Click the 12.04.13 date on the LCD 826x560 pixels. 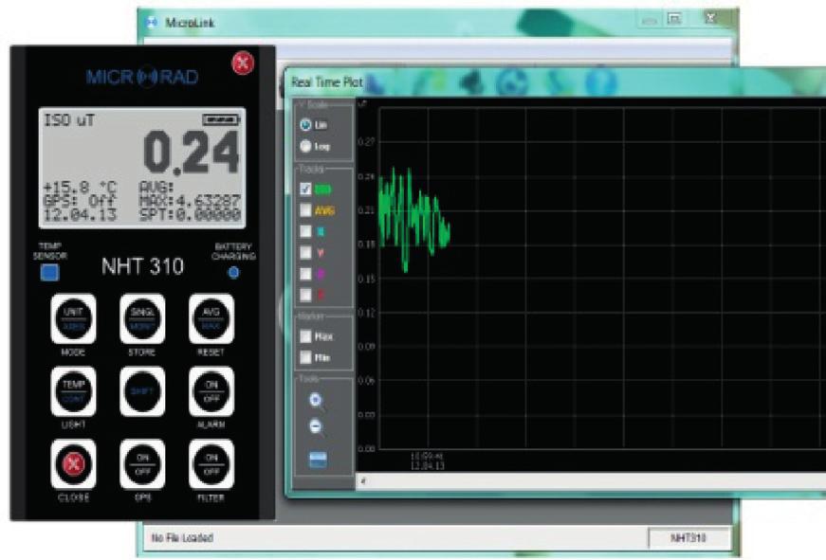point(80,215)
